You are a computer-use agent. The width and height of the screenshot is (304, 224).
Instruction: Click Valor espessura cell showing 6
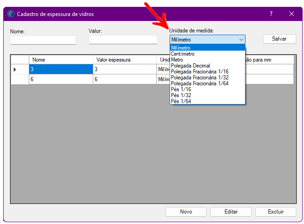pos(125,79)
